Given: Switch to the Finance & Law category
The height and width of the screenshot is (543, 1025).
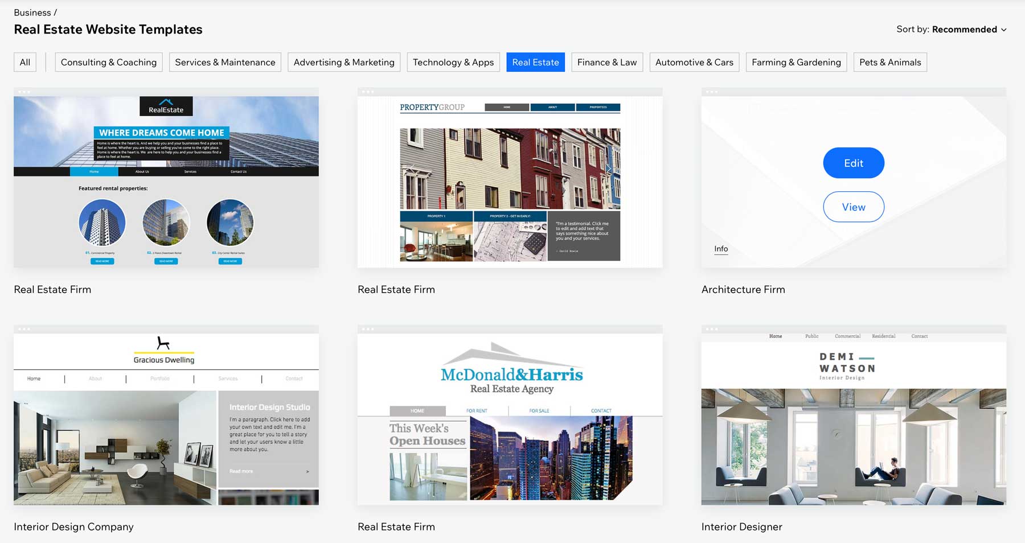Looking at the screenshot, I should (x=606, y=62).
